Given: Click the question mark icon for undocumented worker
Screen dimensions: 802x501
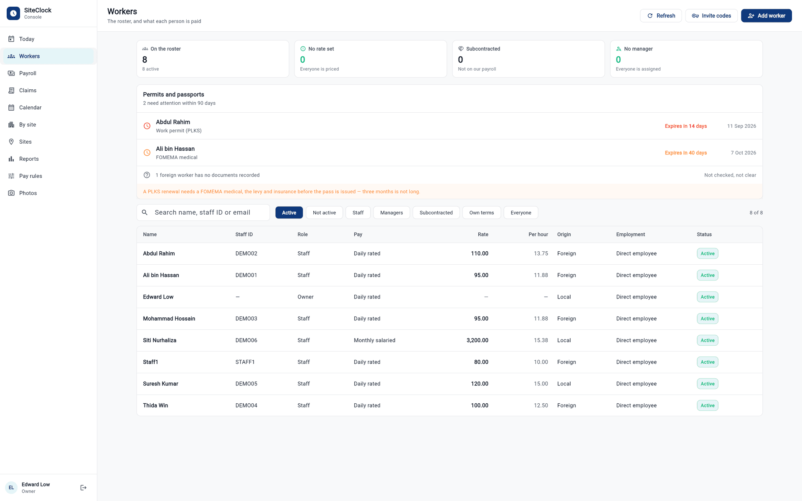Looking at the screenshot, I should pyautogui.click(x=147, y=175).
